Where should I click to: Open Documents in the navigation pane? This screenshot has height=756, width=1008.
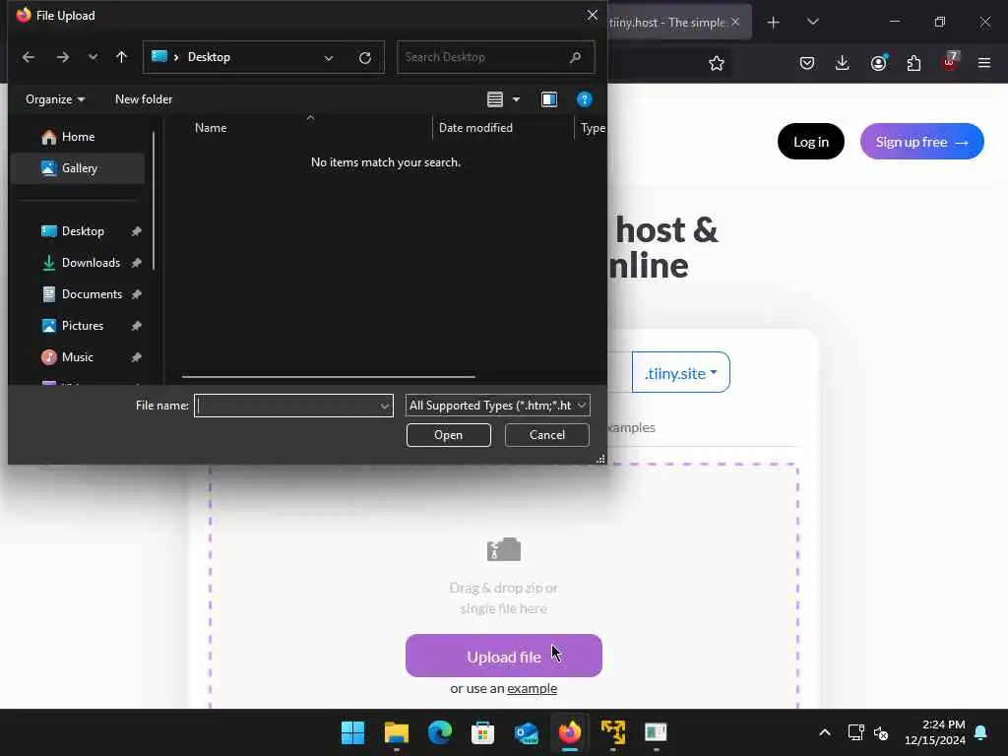[x=92, y=294]
